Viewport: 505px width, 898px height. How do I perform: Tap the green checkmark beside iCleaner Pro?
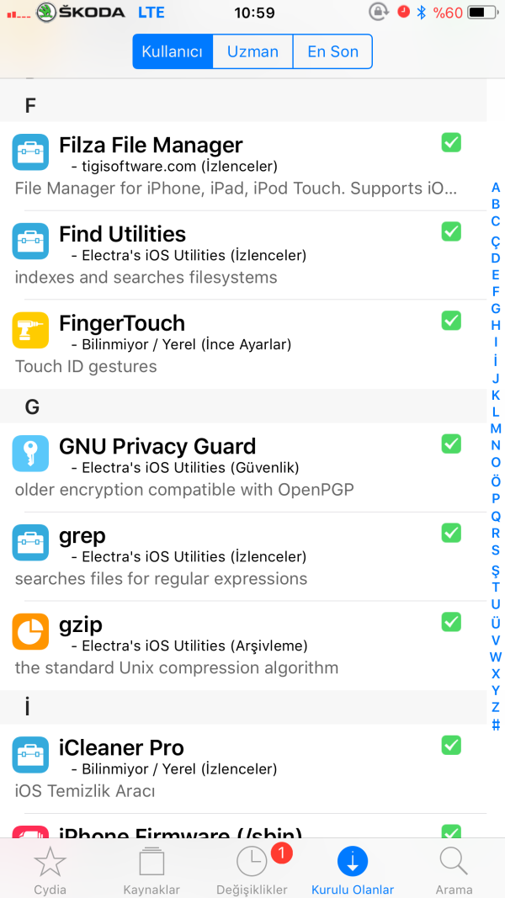point(451,745)
